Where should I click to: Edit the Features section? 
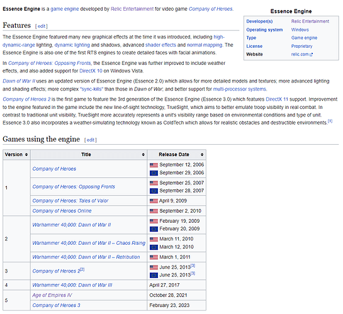[42, 26]
